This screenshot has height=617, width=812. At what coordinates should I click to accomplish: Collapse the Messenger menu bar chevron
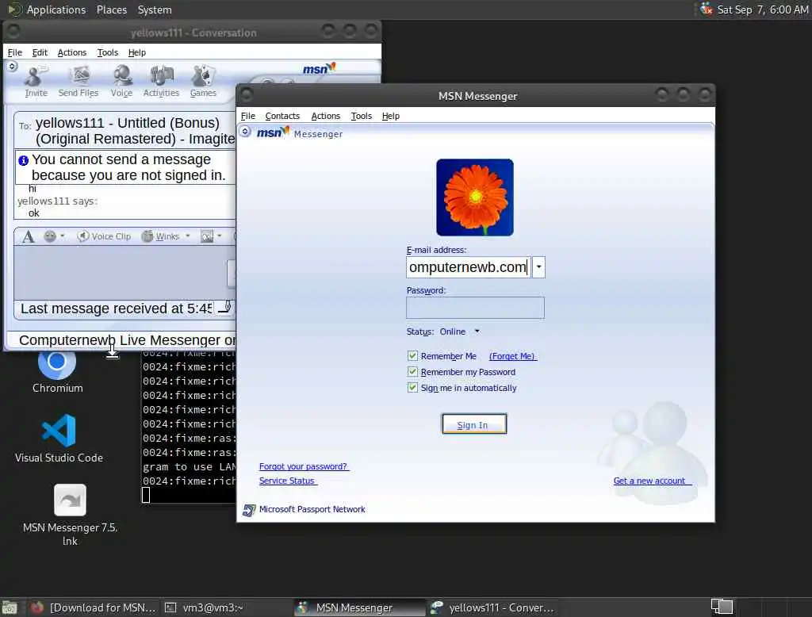tap(246, 132)
